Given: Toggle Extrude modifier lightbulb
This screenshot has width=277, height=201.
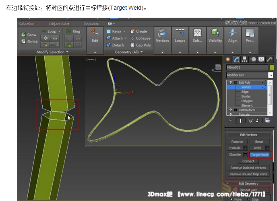Looking at the screenshot, I should [x=230, y=114].
